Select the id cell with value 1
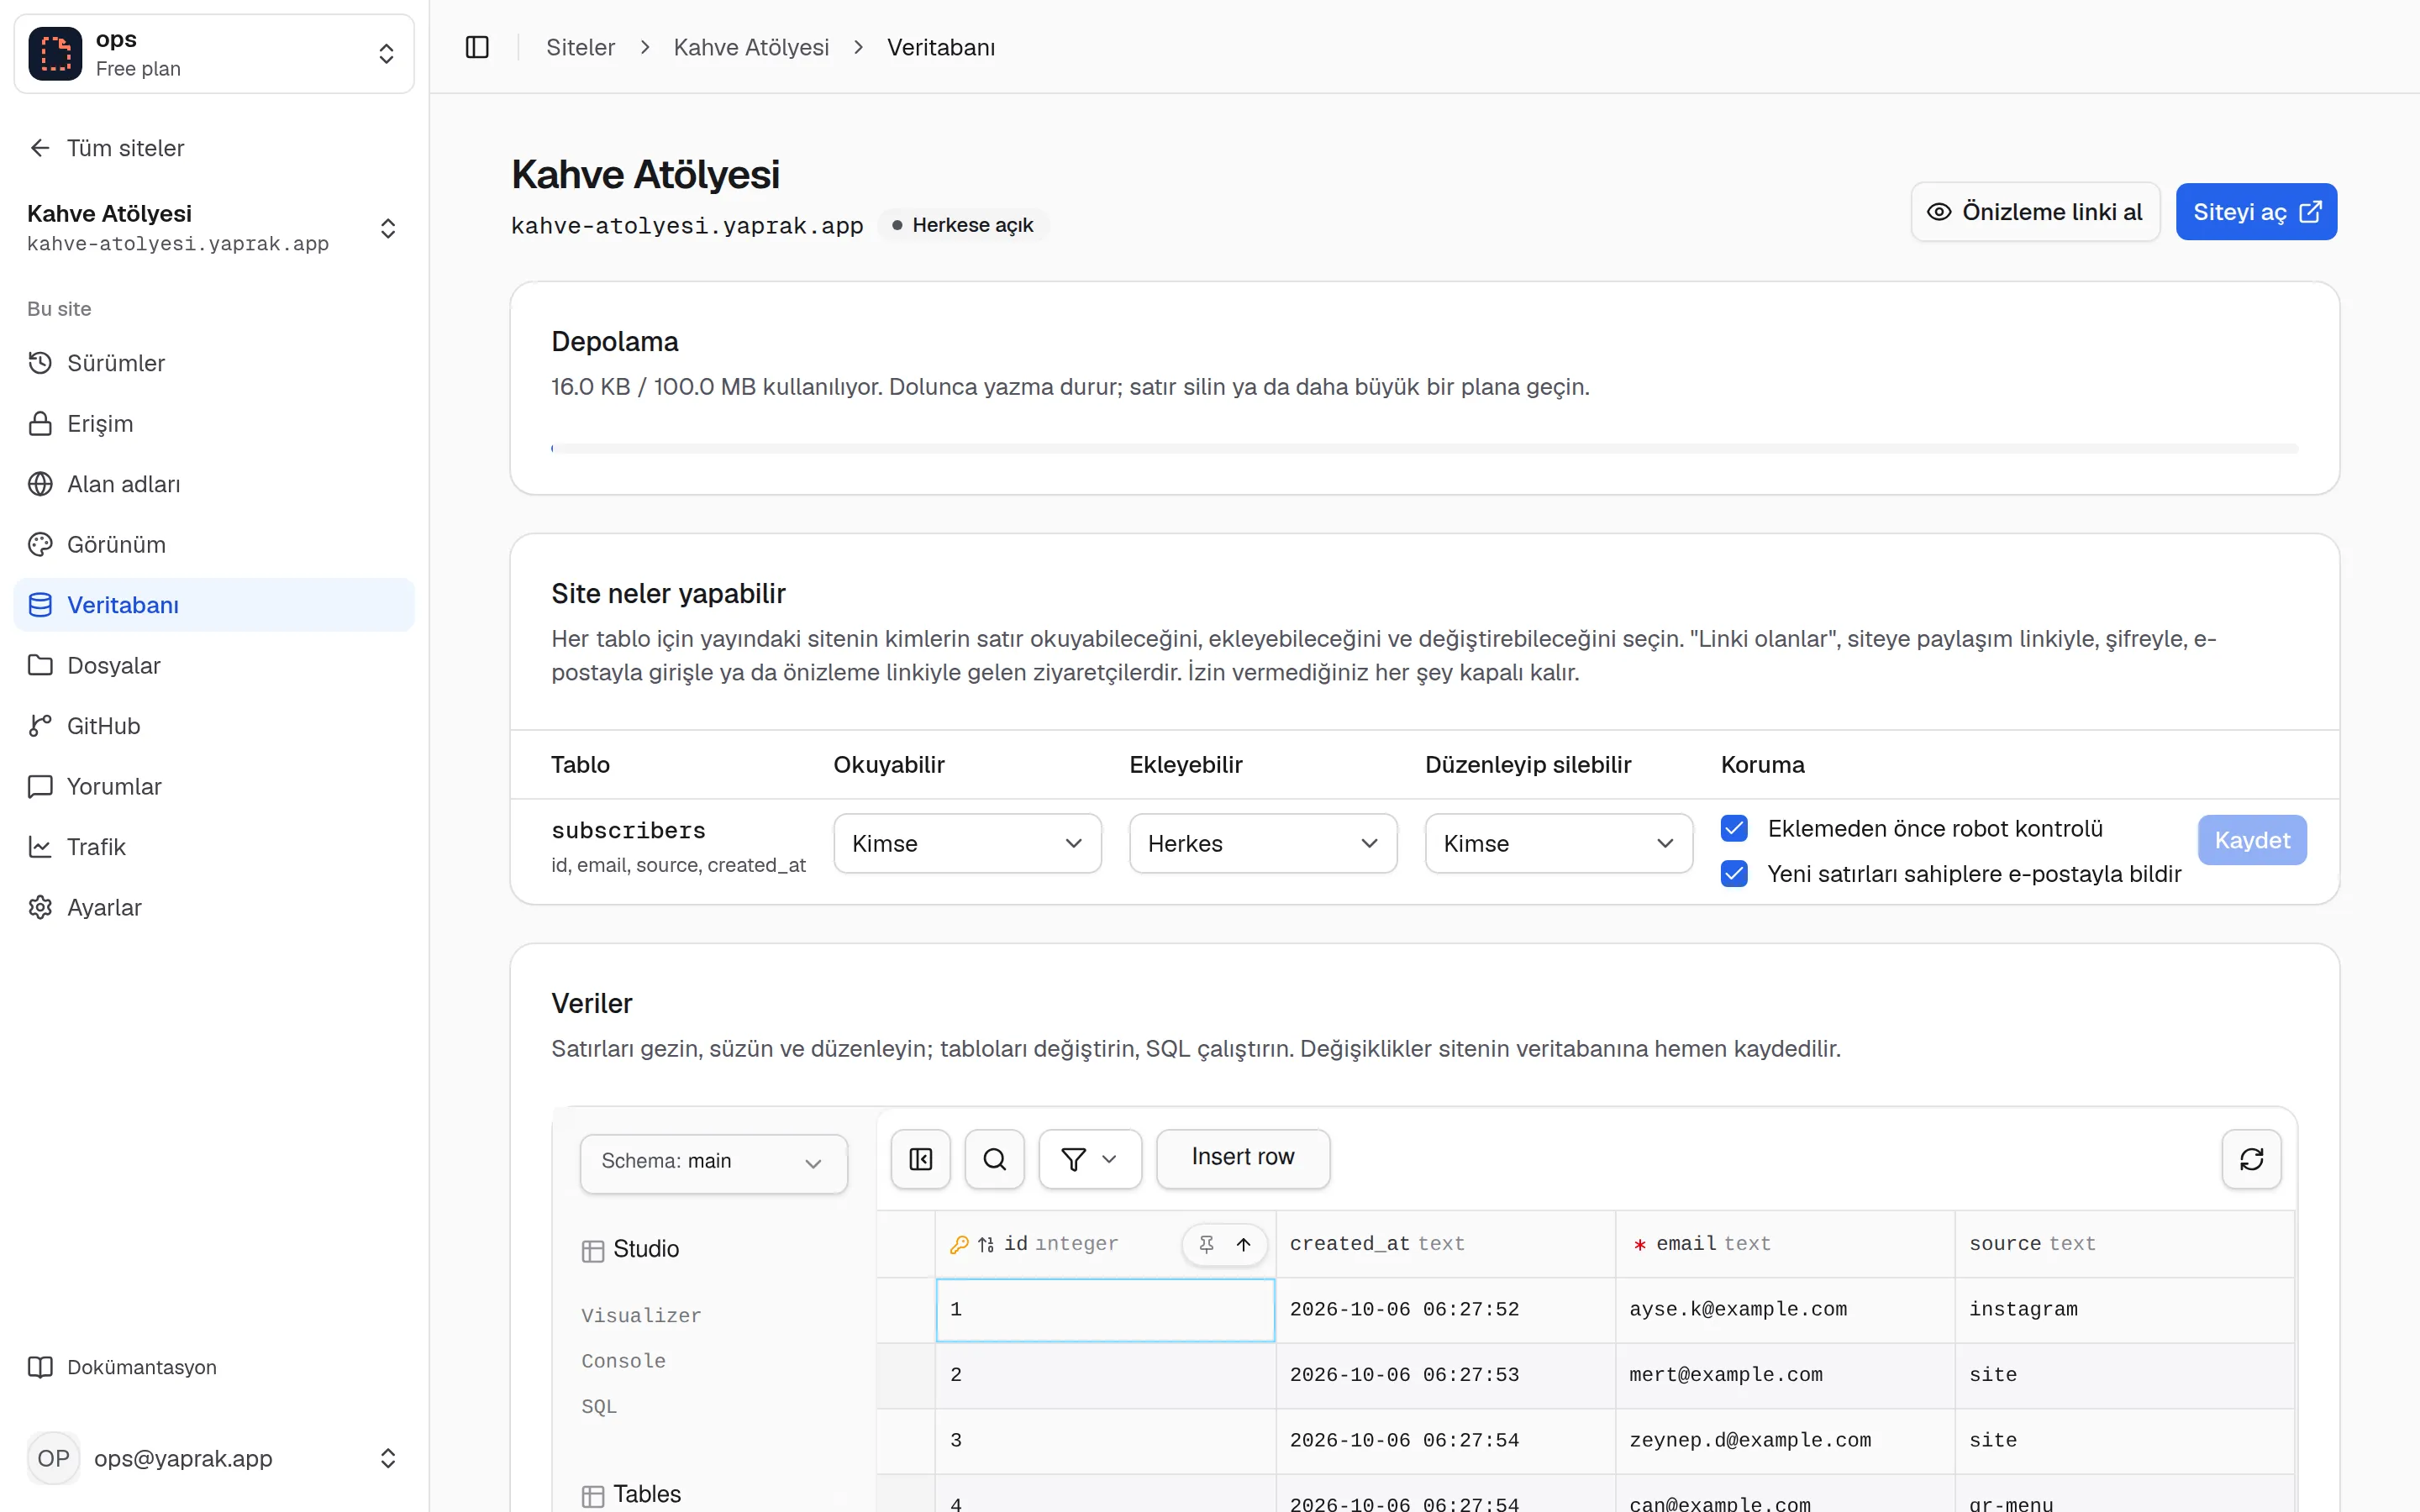Screen dimensions: 2420x1512 click(x=1105, y=1309)
